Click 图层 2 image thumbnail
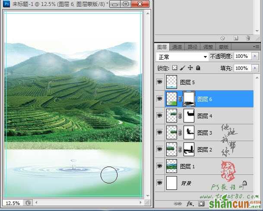263x211 pixels. click(x=171, y=149)
